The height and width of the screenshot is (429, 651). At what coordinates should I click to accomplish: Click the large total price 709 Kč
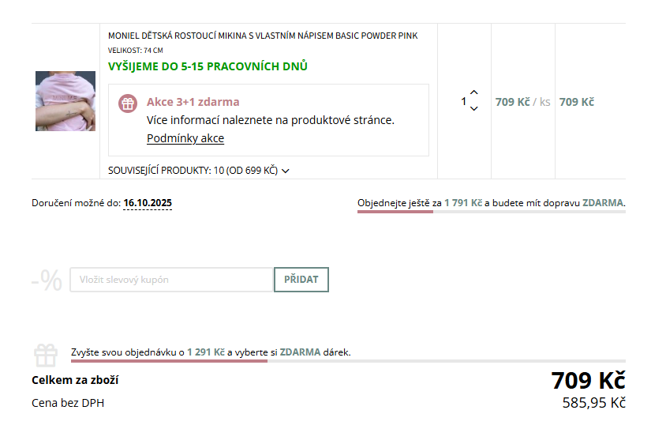(588, 380)
